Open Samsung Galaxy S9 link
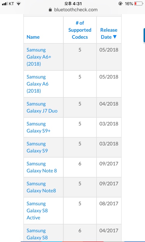 37,147
